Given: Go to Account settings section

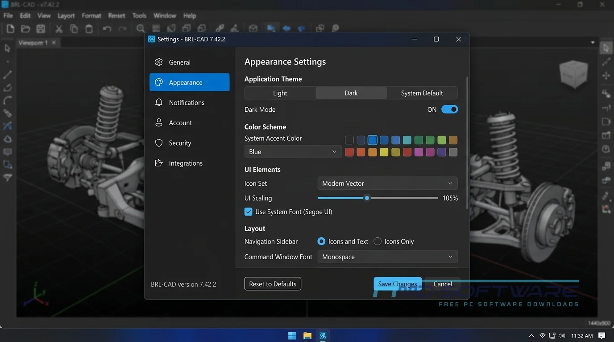Looking at the screenshot, I should (x=190, y=123).
